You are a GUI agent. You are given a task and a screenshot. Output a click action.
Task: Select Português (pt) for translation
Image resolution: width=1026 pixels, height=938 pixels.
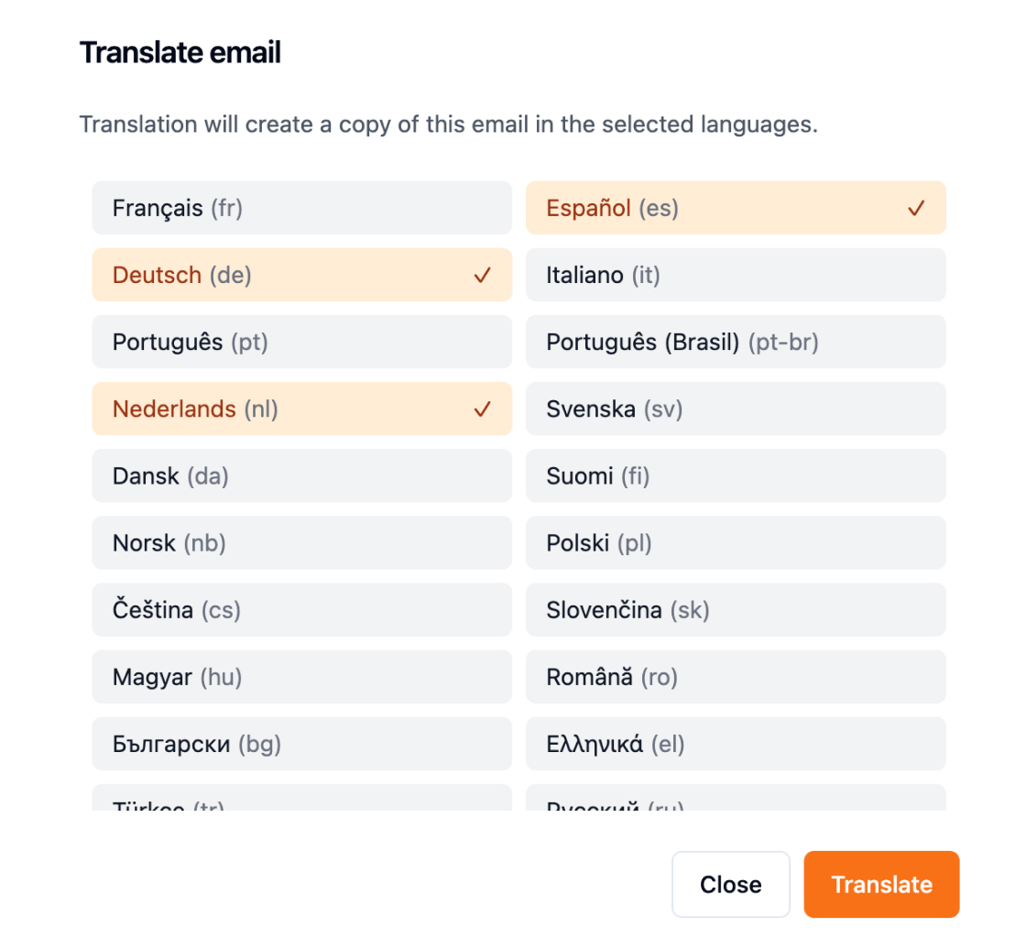point(302,342)
